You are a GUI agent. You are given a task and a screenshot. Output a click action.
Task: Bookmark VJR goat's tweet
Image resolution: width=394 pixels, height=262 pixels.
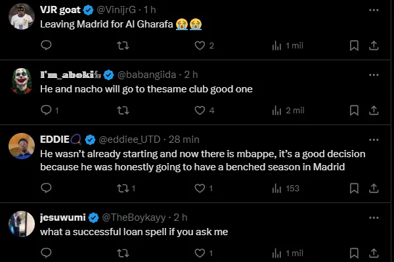tap(353, 45)
